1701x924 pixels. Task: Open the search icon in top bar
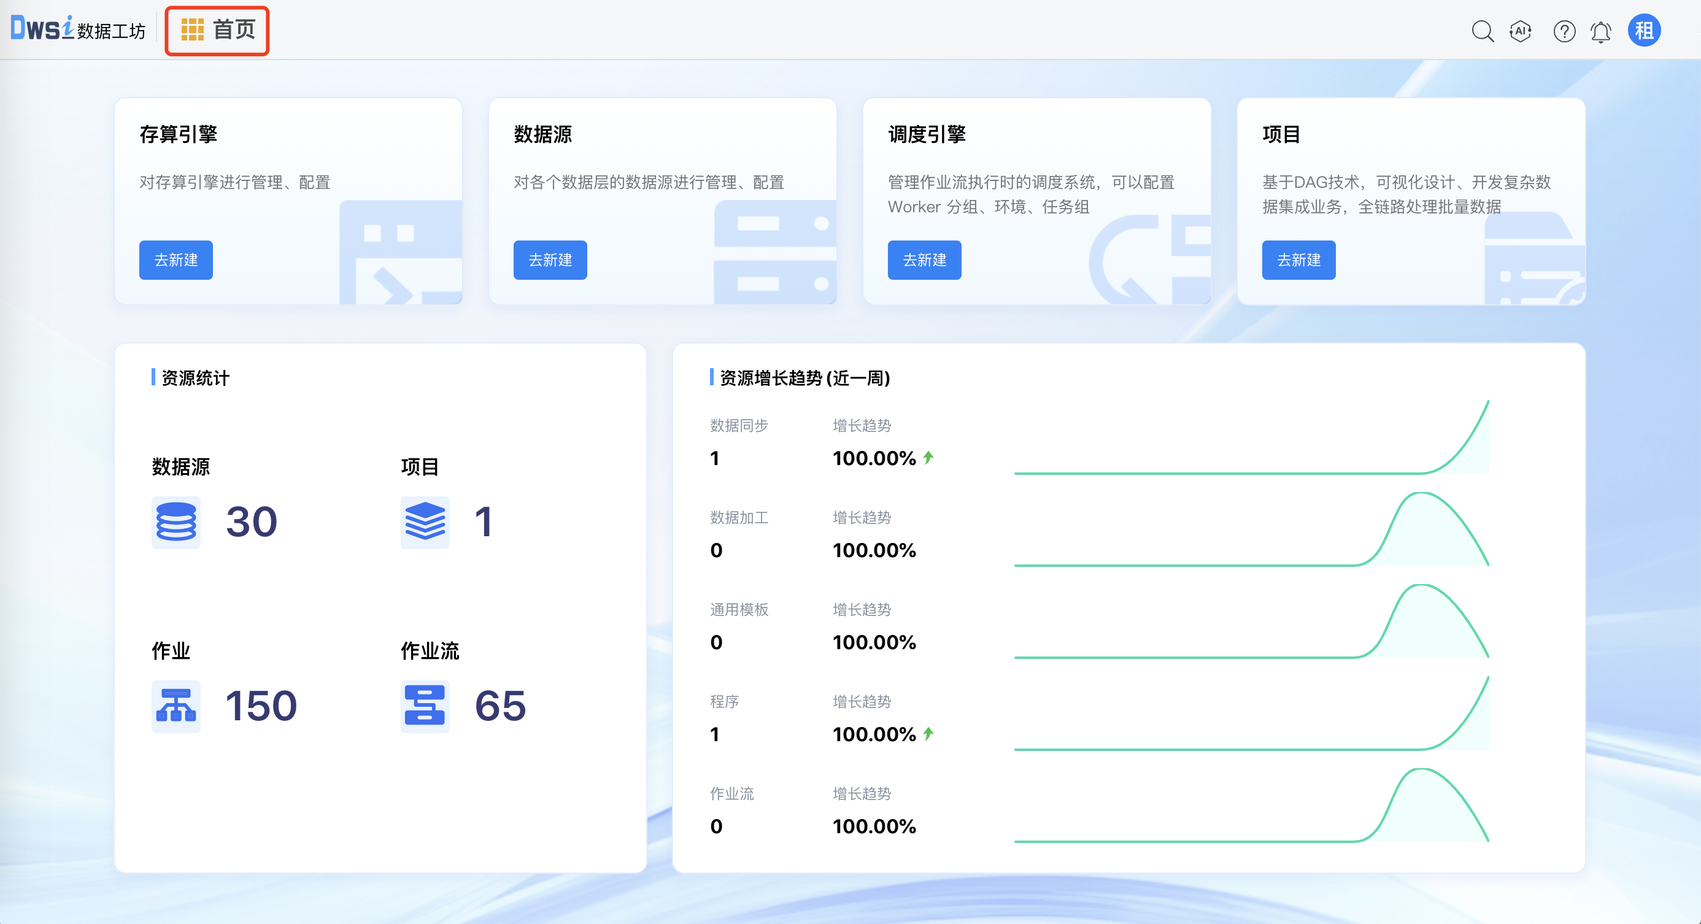click(1483, 30)
